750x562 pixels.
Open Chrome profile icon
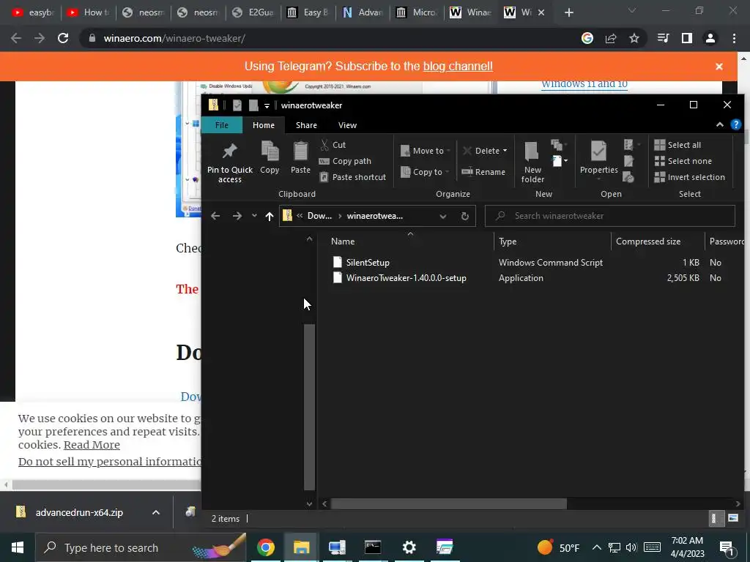click(710, 38)
